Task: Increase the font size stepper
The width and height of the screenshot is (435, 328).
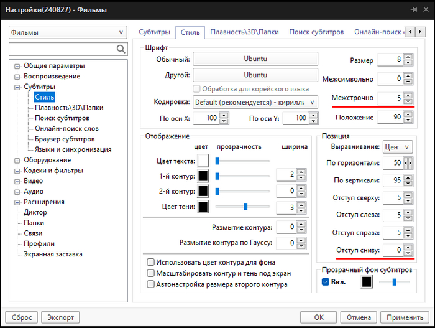Action: tap(408, 57)
